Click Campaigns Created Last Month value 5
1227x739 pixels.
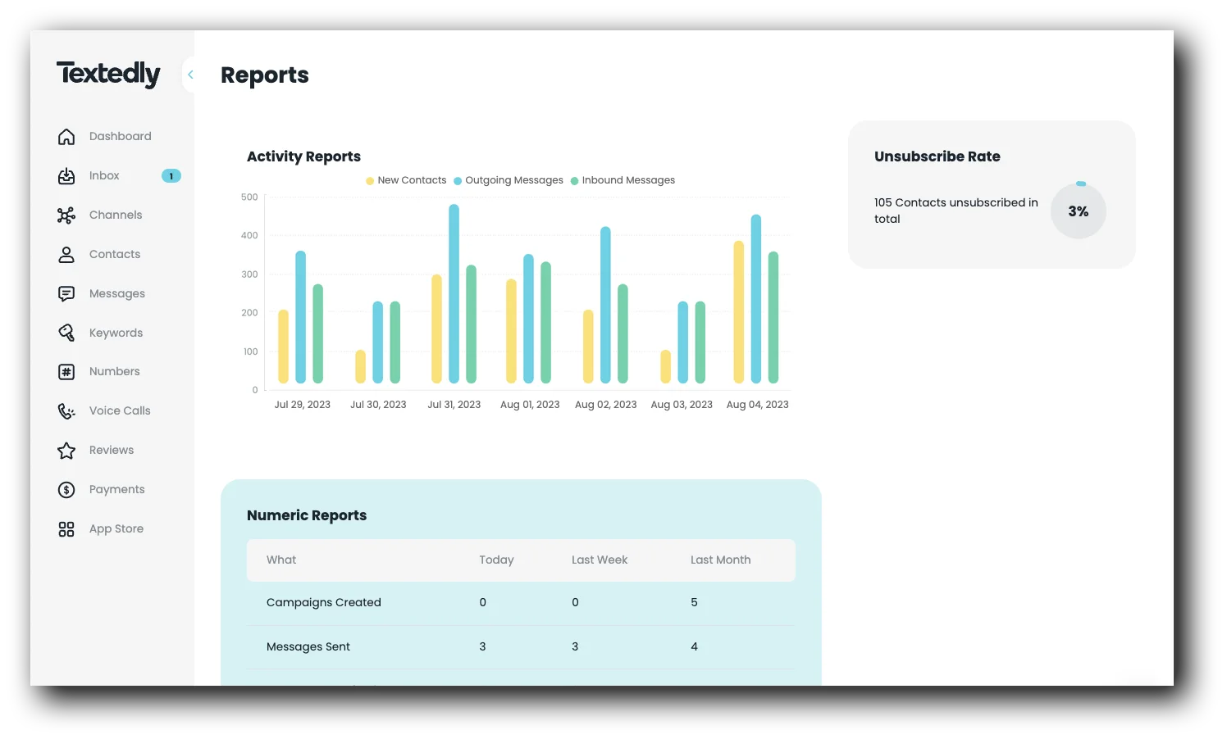[694, 602]
